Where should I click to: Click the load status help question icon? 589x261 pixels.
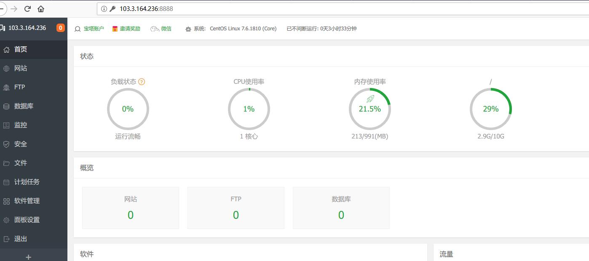(142, 82)
